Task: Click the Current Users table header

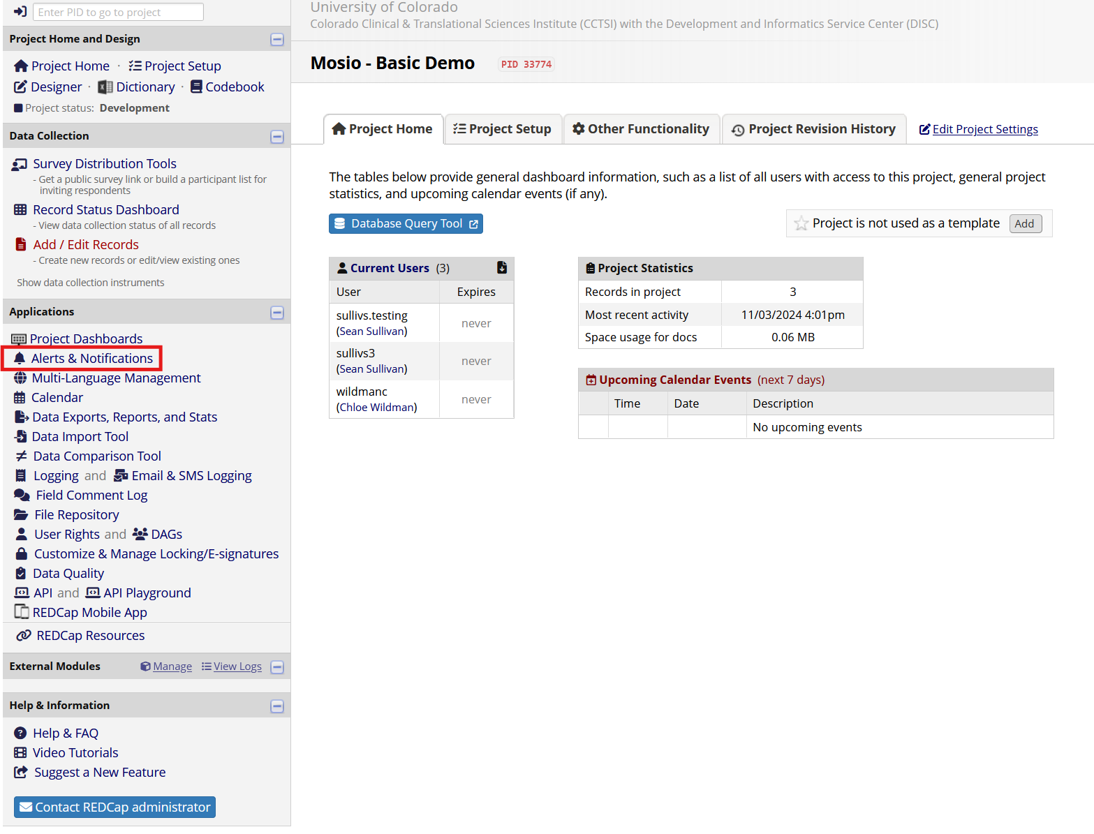Action: click(421, 268)
